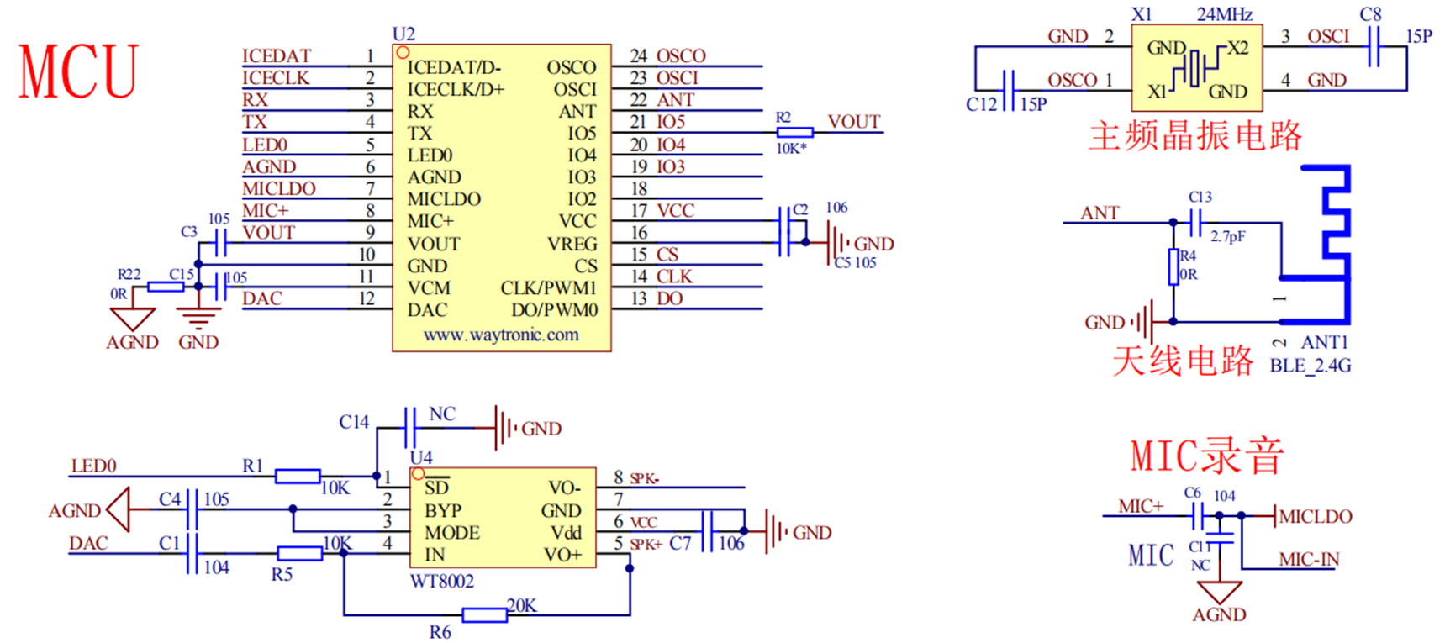Click the 天线电路 heading
Viewport: 1445px width, 643px height.
1183,361
